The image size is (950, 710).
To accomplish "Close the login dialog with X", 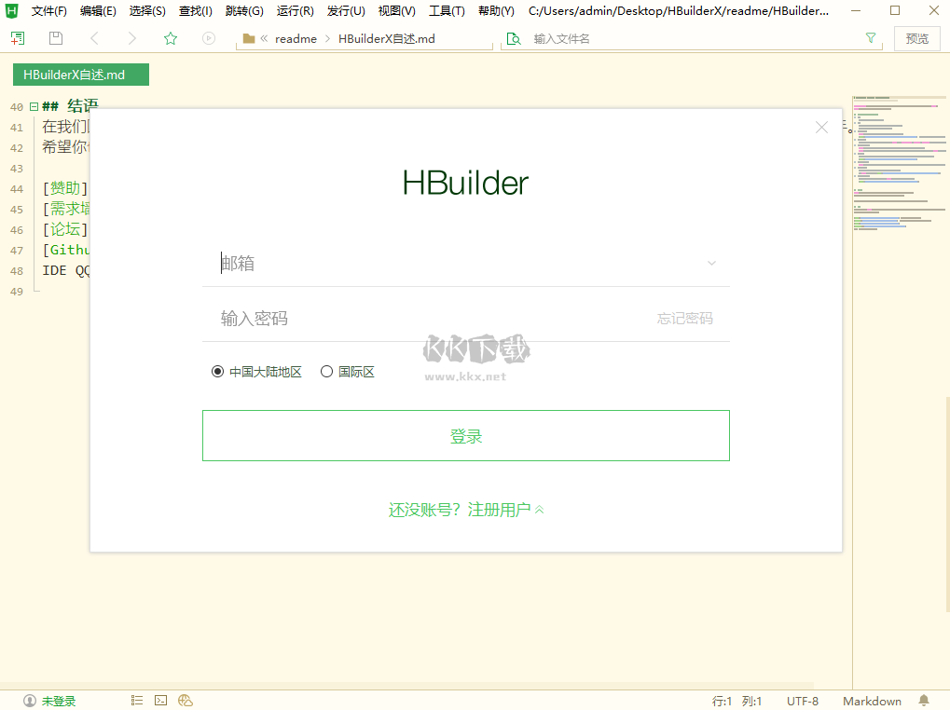I will pos(821,127).
